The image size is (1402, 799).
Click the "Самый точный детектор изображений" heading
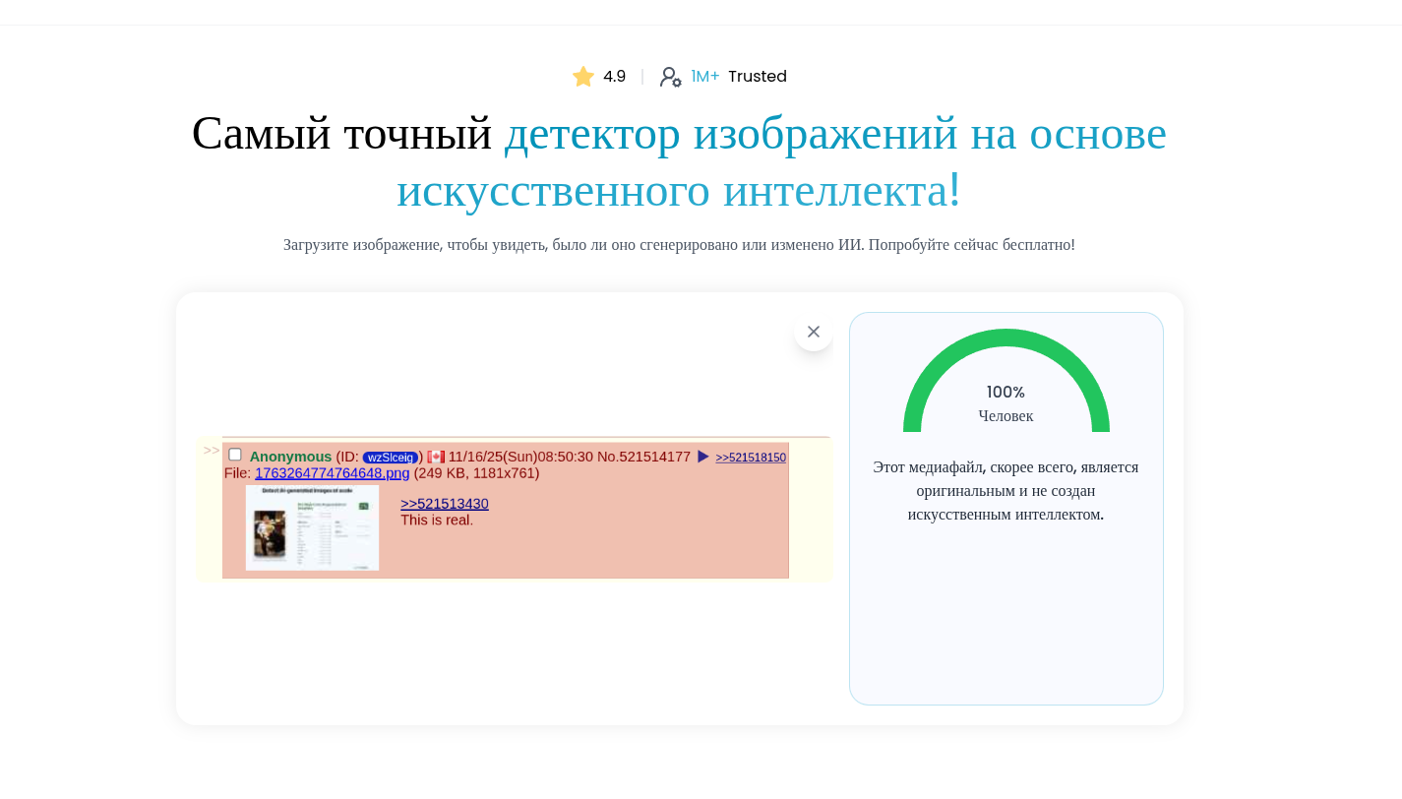click(680, 161)
